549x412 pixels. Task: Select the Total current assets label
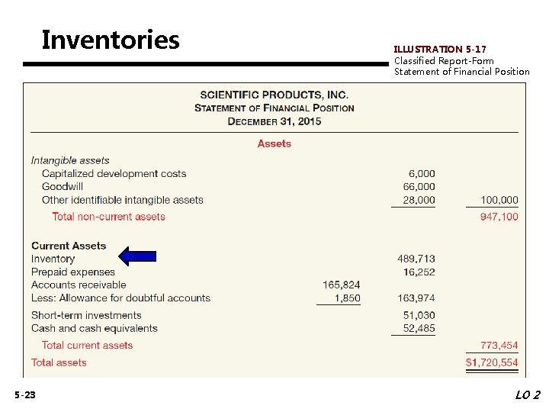[87, 345]
